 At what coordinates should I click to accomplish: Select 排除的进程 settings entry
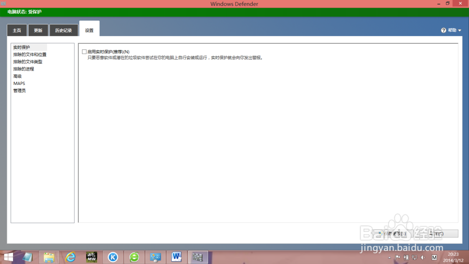tap(23, 69)
